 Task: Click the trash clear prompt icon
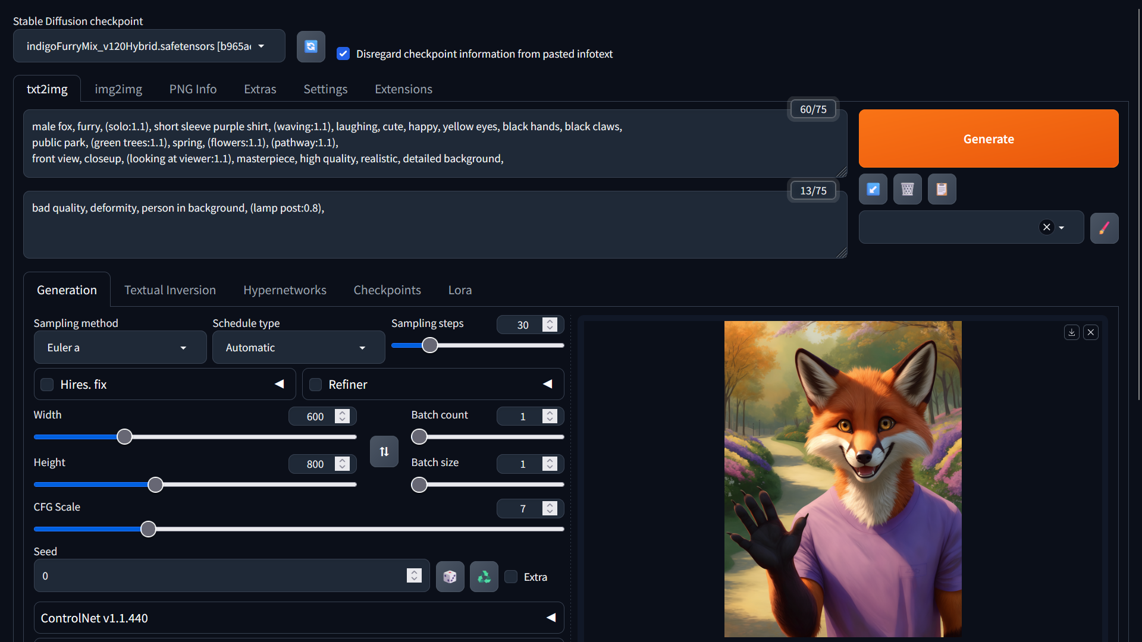tap(907, 189)
